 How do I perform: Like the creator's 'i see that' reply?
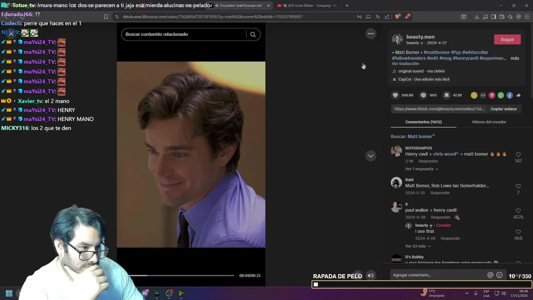(518, 232)
